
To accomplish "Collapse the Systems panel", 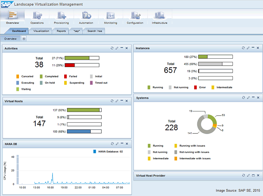I will (253, 98).
